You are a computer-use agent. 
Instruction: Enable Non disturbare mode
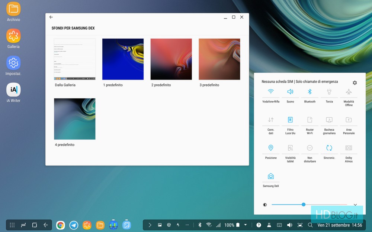310,154
